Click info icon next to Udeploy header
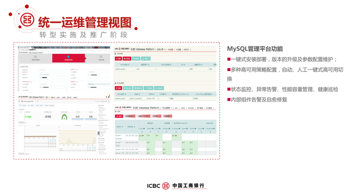The height and width of the screenshot is (196, 350). [169, 129]
